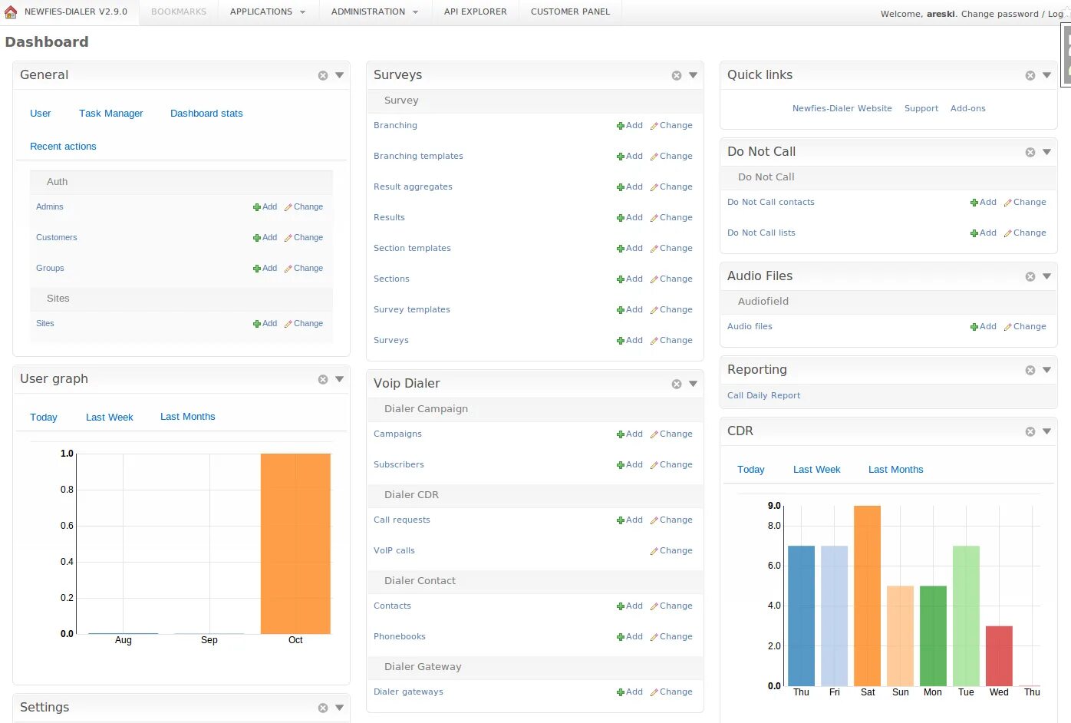
Task: Click the home icon beside Newfies-Dialer title
Action: tap(11, 12)
